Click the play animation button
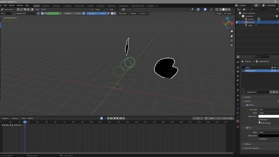Viewport: 279px width, 157px height. click(x=117, y=118)
